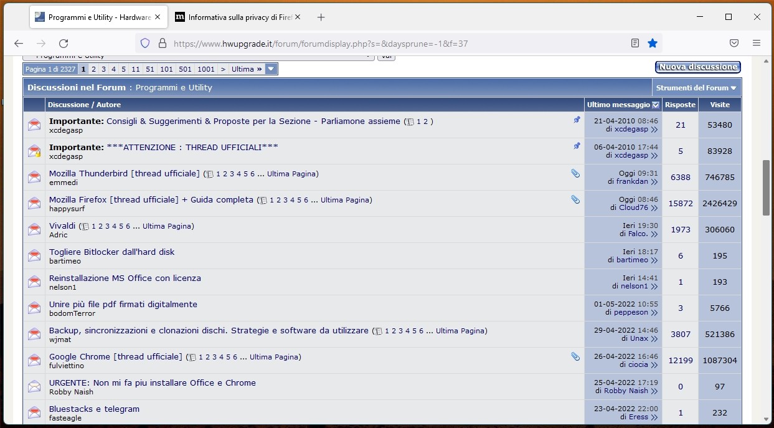Click author name bodomTerror

tap(72, 313)
